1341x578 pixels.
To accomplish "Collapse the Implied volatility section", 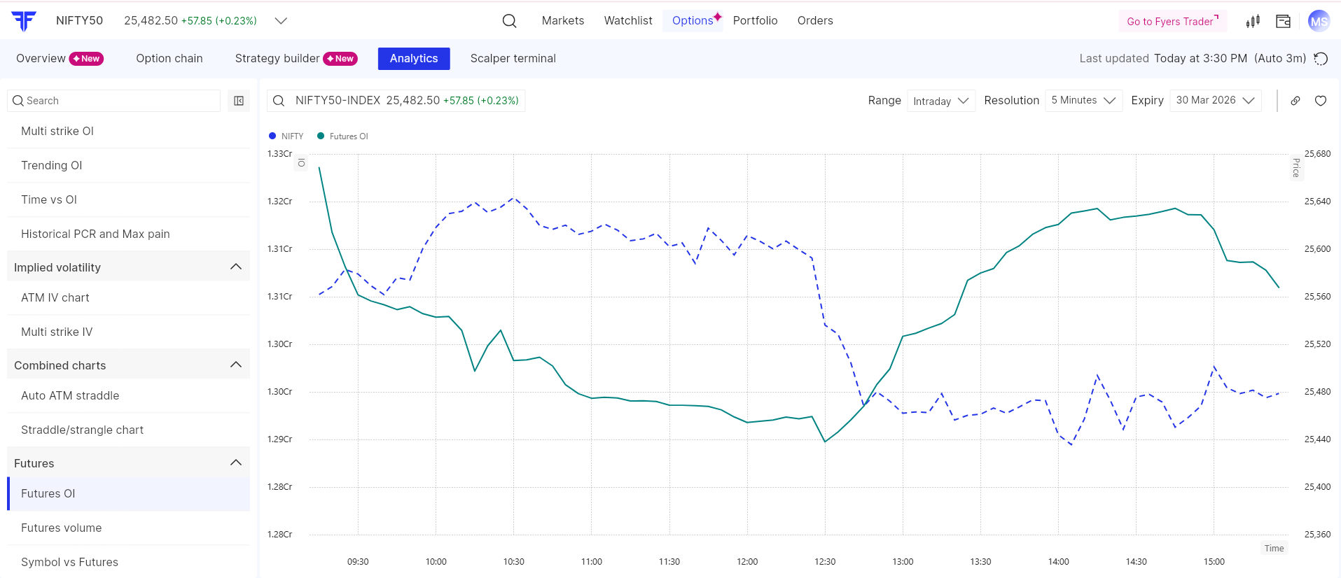I will pos(235,267).
